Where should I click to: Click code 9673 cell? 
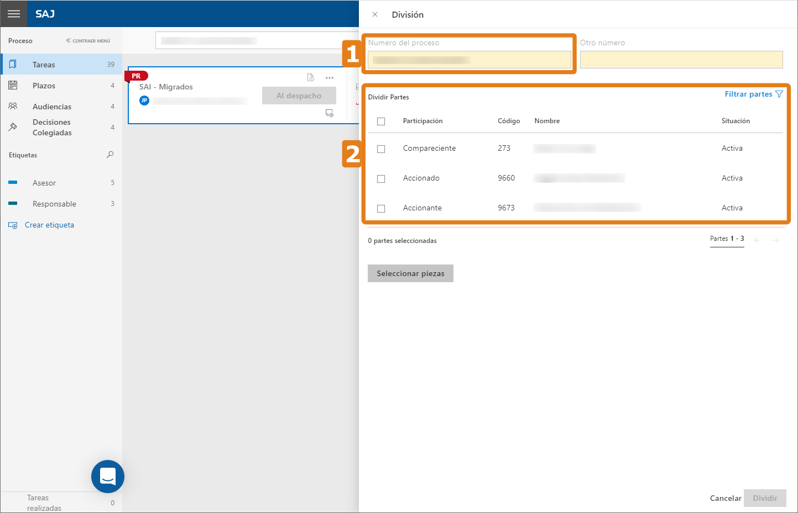[506, 208]
